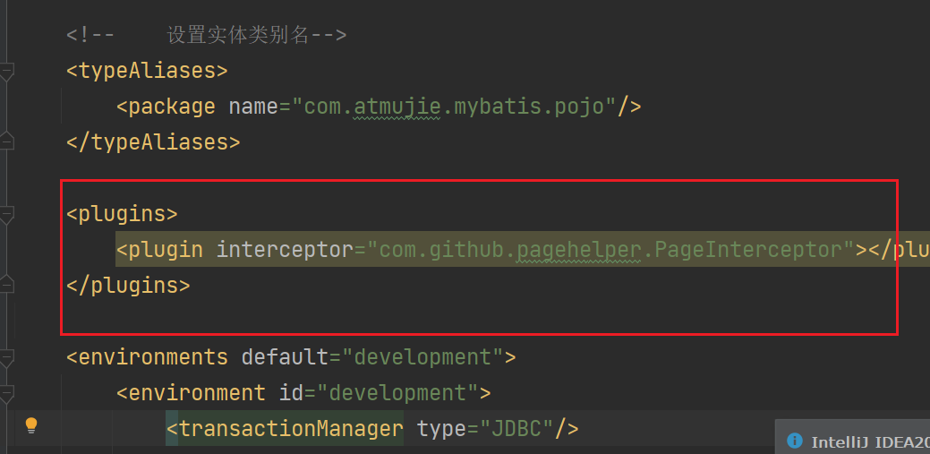Click the package tag name attribute

[x=252, y=107]
